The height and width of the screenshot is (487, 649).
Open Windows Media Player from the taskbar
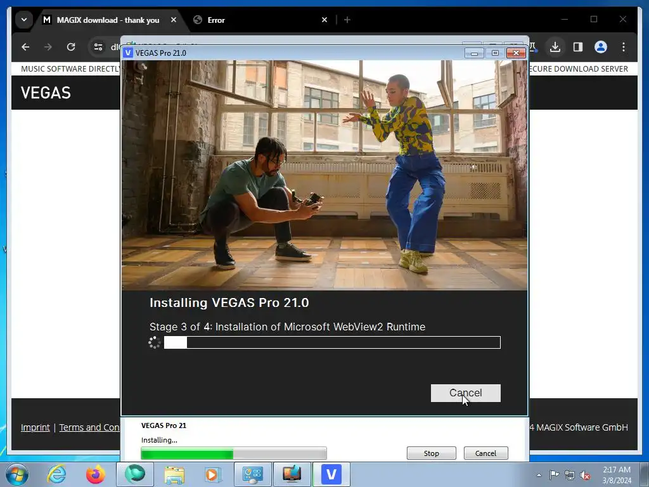point(213,474)
